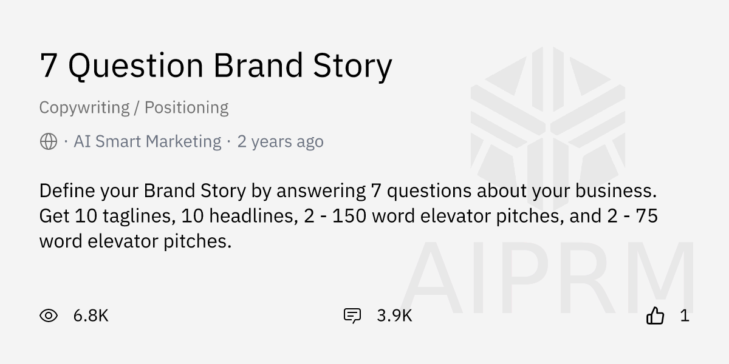
Task: Click the 7 Question Brand Story title
Action: pyautogui.click(x=216, y=66)
